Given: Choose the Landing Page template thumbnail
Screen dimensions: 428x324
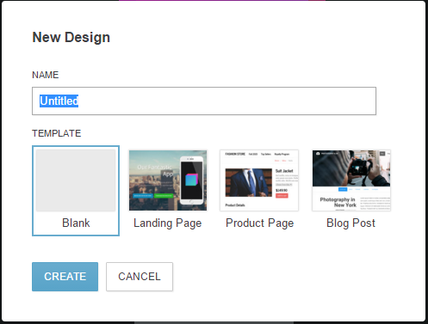Looking at the screenshot, I should pyautogui.click(x=168, y=180).
